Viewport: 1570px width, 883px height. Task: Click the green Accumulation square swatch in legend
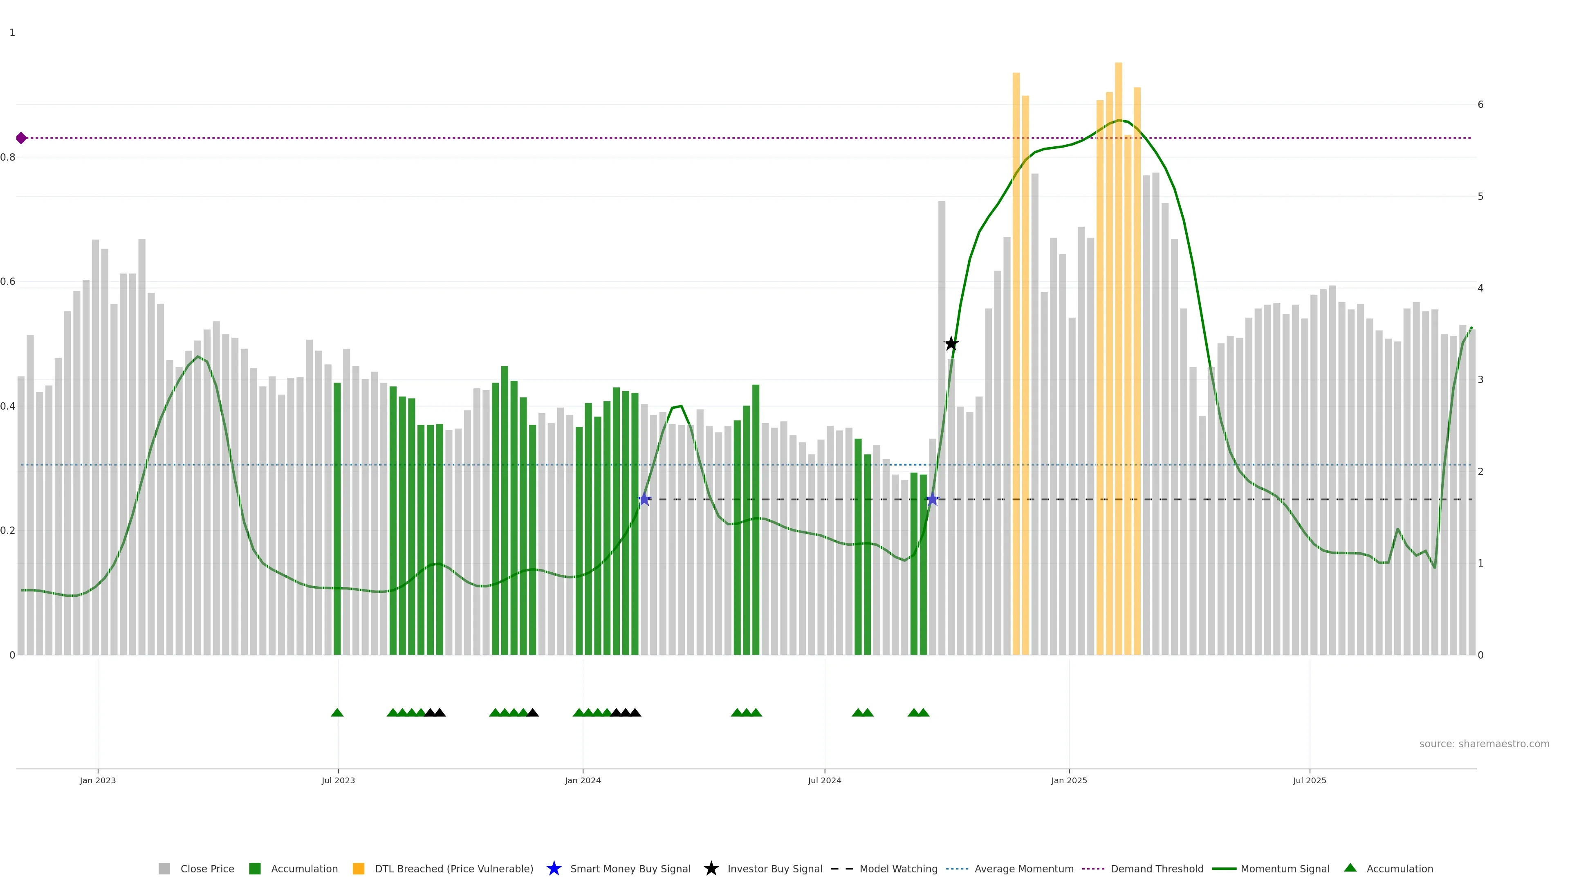tap(255, 868)
